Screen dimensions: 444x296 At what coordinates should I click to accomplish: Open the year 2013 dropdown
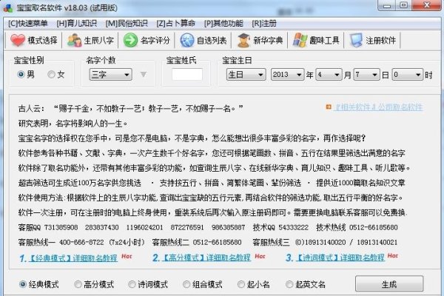pos(287,75)
